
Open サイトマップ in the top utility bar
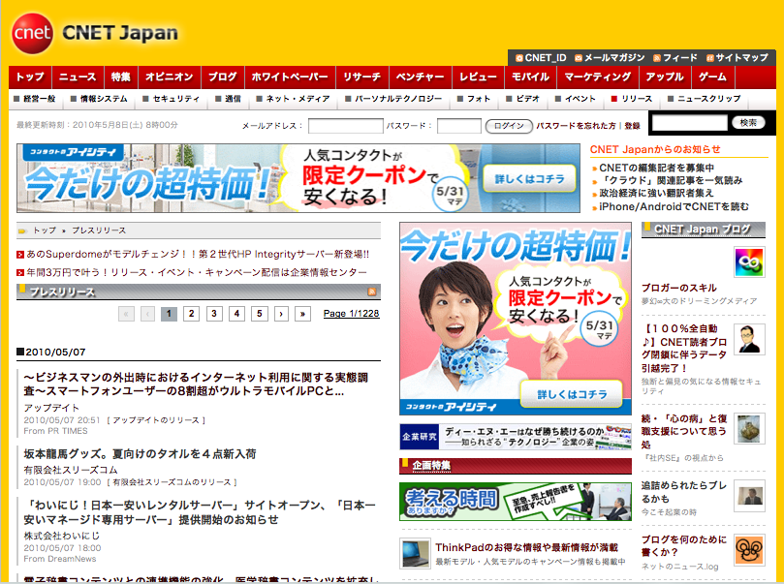tap(737, 58)
